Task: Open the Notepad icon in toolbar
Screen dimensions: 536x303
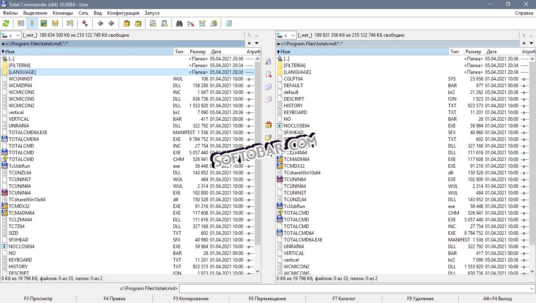Action: (x=229, y=23)
